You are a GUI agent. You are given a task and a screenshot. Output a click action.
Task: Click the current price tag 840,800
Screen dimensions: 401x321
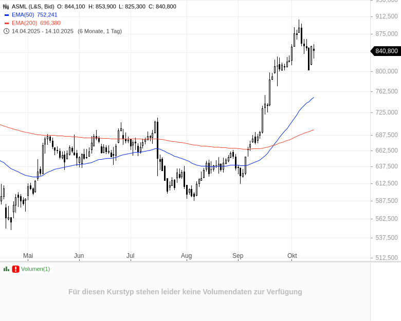coord(386,51)
